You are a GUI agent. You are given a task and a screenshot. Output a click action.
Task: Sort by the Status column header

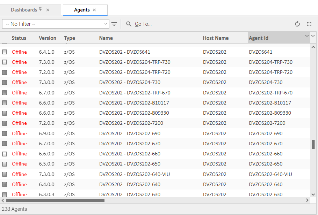(x=19, y=38)
